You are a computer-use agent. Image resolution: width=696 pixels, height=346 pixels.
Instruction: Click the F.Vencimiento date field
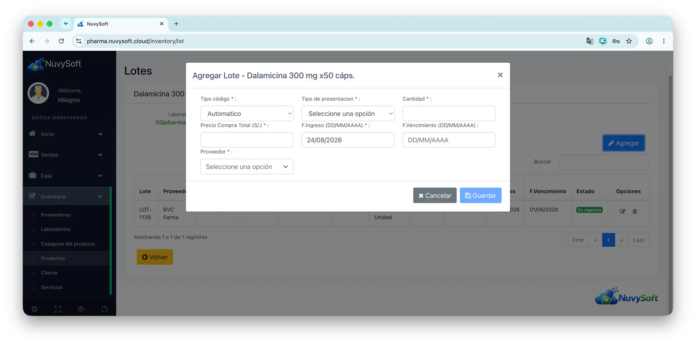click(x=449, y=140)
